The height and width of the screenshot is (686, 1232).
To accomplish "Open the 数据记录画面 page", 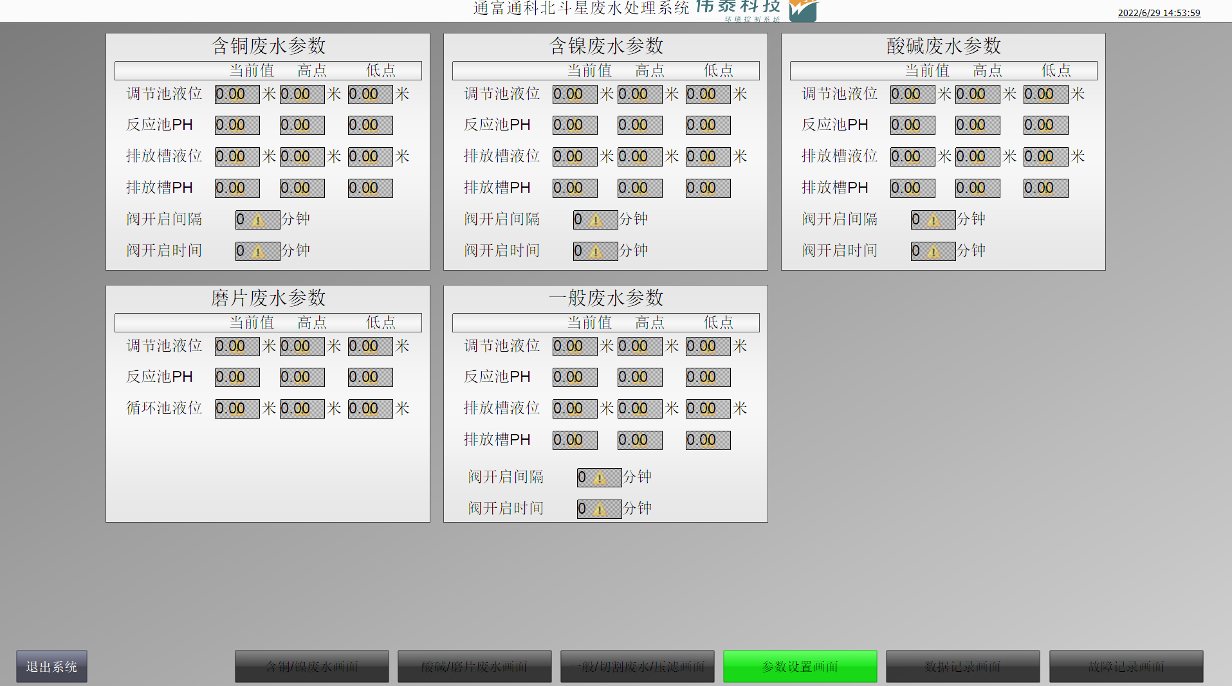I will coord(962,666).
